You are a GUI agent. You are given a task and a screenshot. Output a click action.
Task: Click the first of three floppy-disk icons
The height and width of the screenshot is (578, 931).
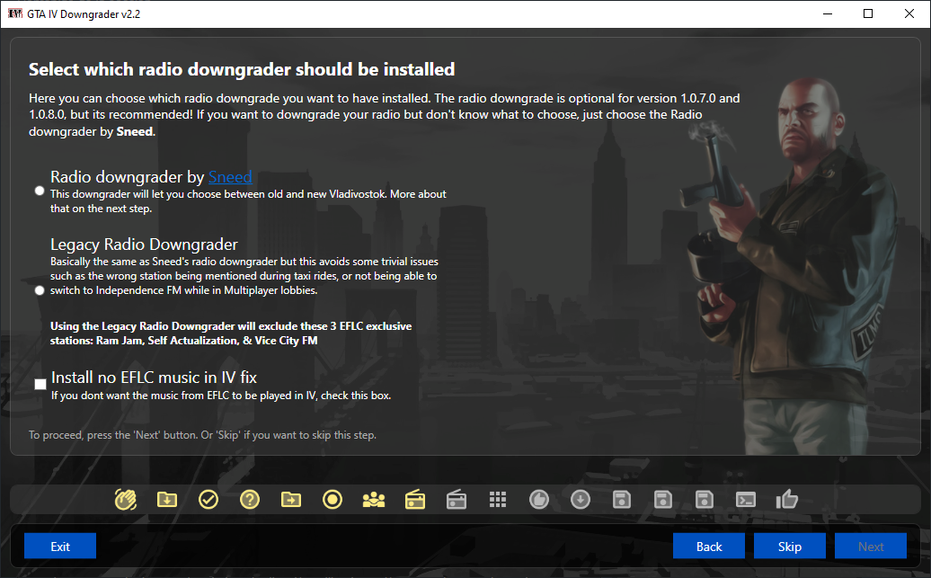(x=622, y=500)
